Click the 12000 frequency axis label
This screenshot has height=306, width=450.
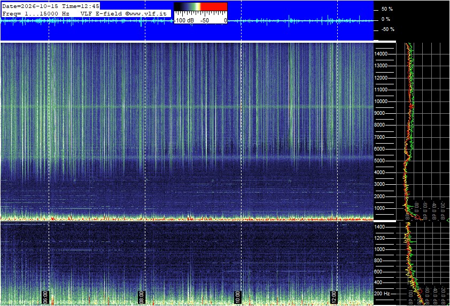pos(381,78)
